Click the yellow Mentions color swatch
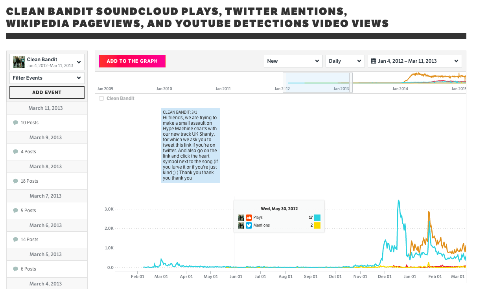This screenshot has height=289, width=488. [317, 225]
